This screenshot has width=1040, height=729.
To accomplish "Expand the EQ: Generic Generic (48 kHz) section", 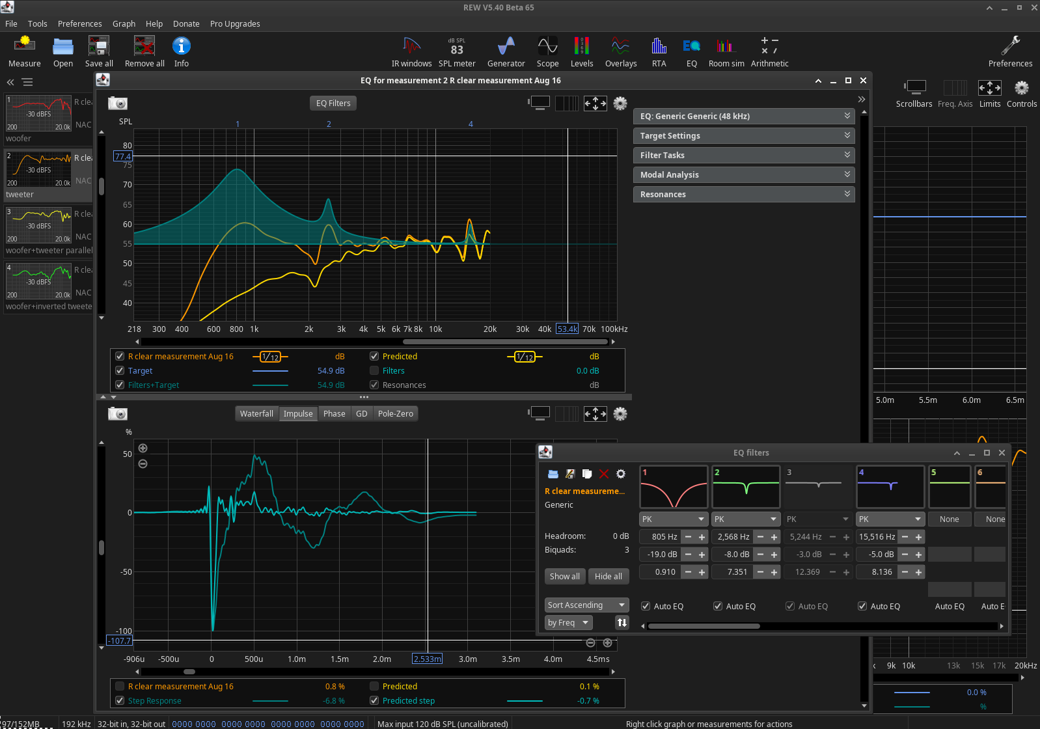I will point(744,116).
